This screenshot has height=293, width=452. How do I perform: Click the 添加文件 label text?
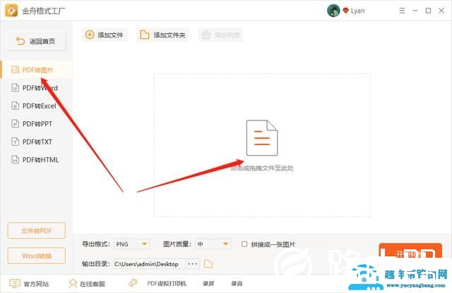(110, 35)
